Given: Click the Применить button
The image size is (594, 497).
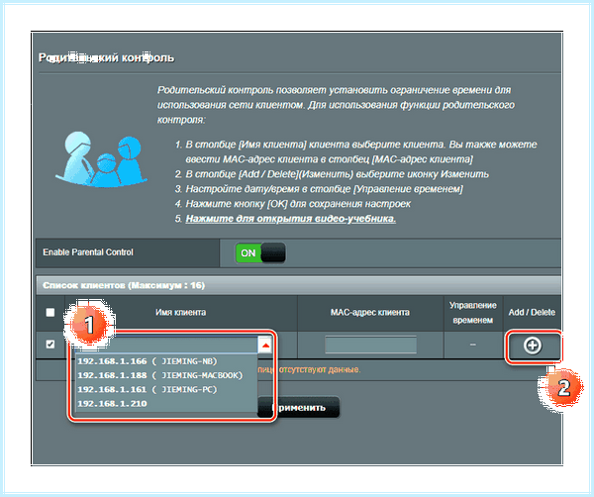Looking at the screenshot, I should coord(299,408).
